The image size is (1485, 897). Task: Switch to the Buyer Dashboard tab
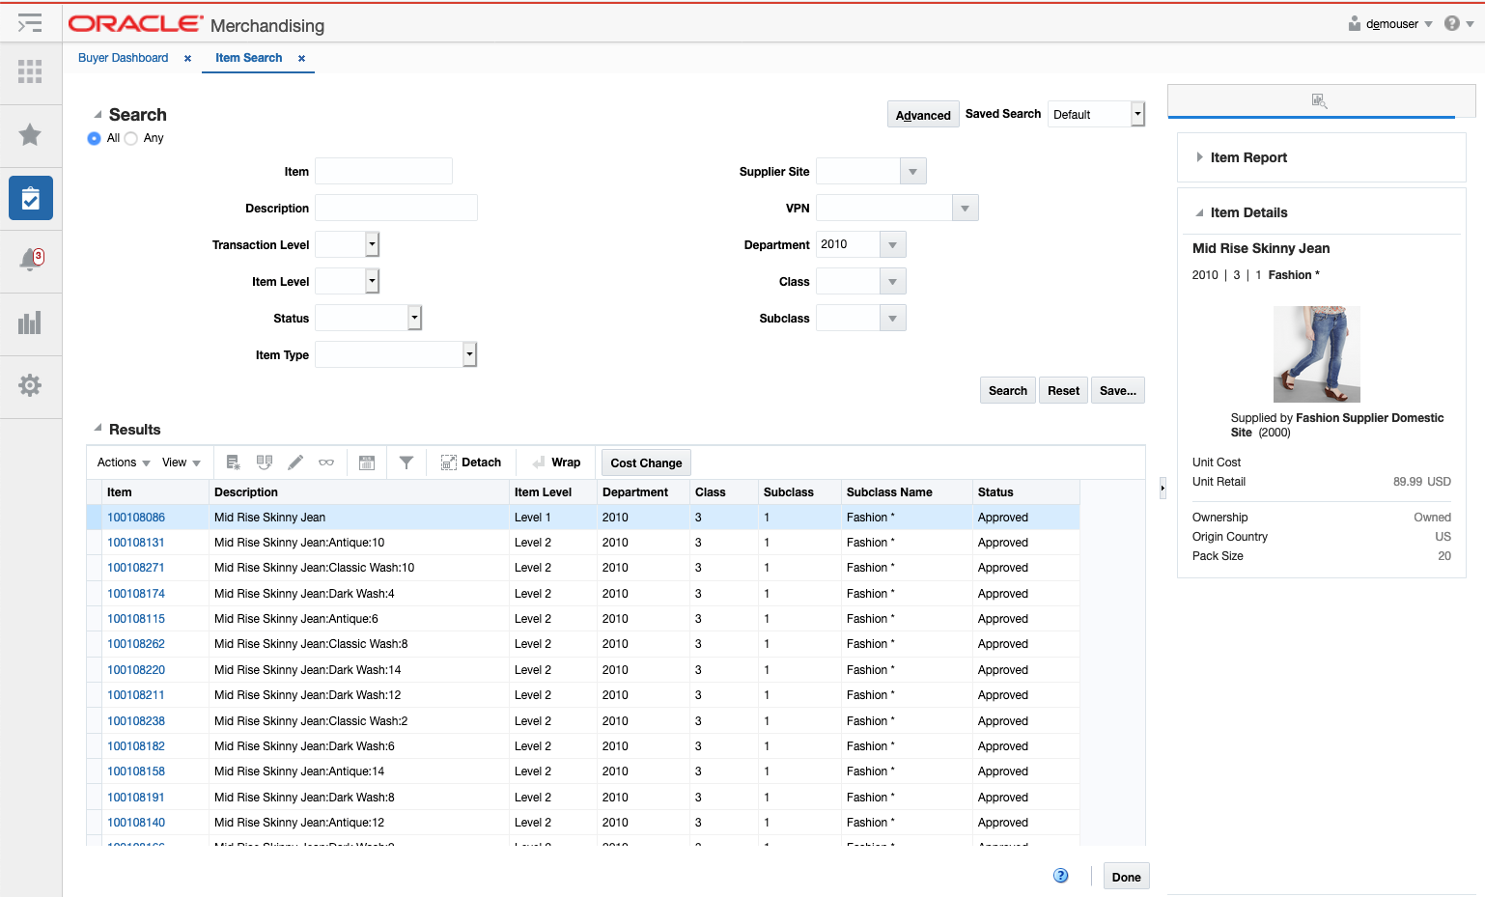(x=123, y=58)
